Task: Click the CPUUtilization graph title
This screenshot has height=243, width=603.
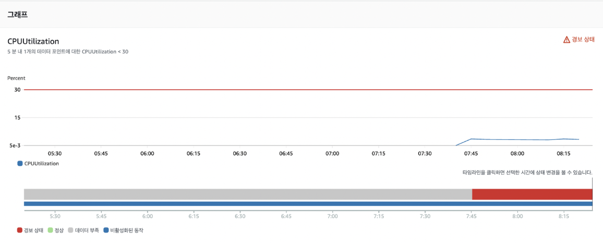Action: pos(33,41)
